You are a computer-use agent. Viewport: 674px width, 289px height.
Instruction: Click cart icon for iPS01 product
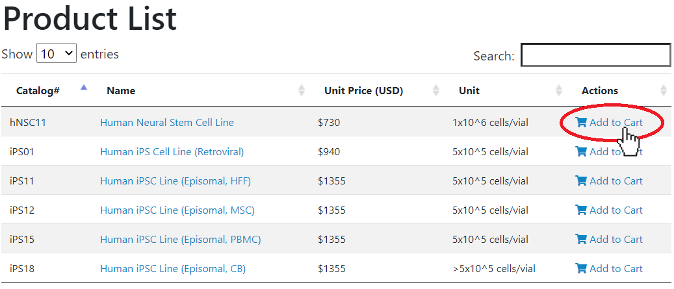pos(581,152)
